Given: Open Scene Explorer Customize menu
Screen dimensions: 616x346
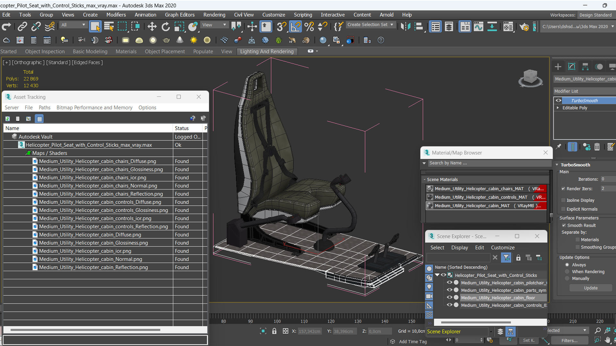Looking at the screenshot, I should (x=503, y=247).
